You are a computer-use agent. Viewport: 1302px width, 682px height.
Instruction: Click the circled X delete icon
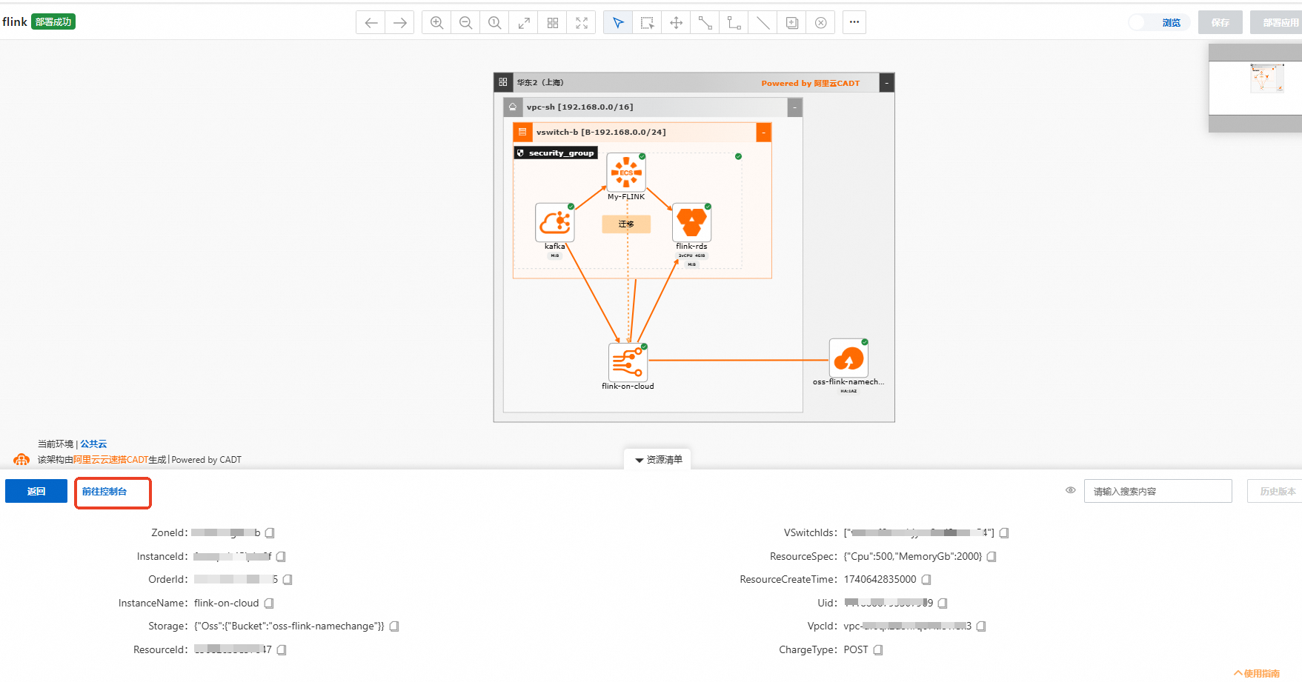tap(820, 23)
